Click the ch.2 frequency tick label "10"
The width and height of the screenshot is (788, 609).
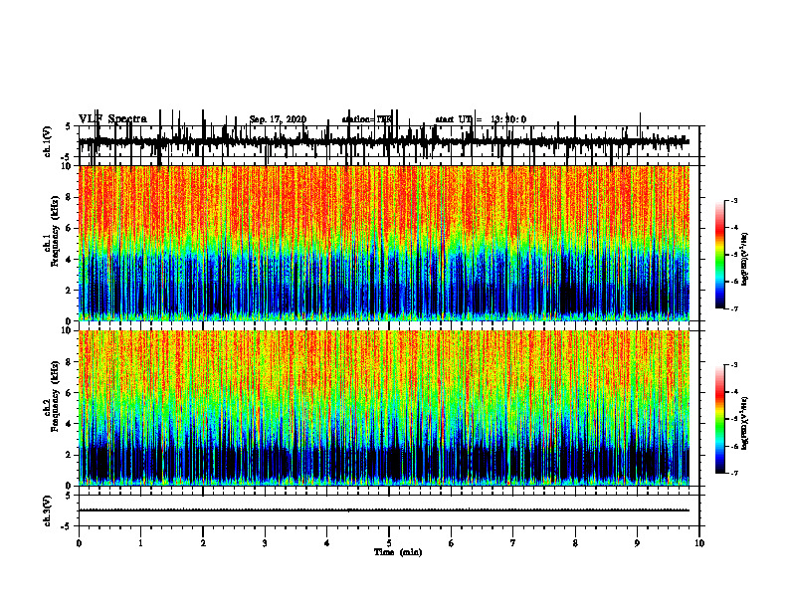coord(67,330)
